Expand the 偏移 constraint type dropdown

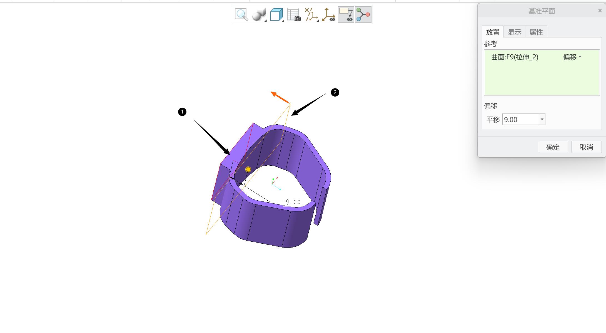pos(572,57)
